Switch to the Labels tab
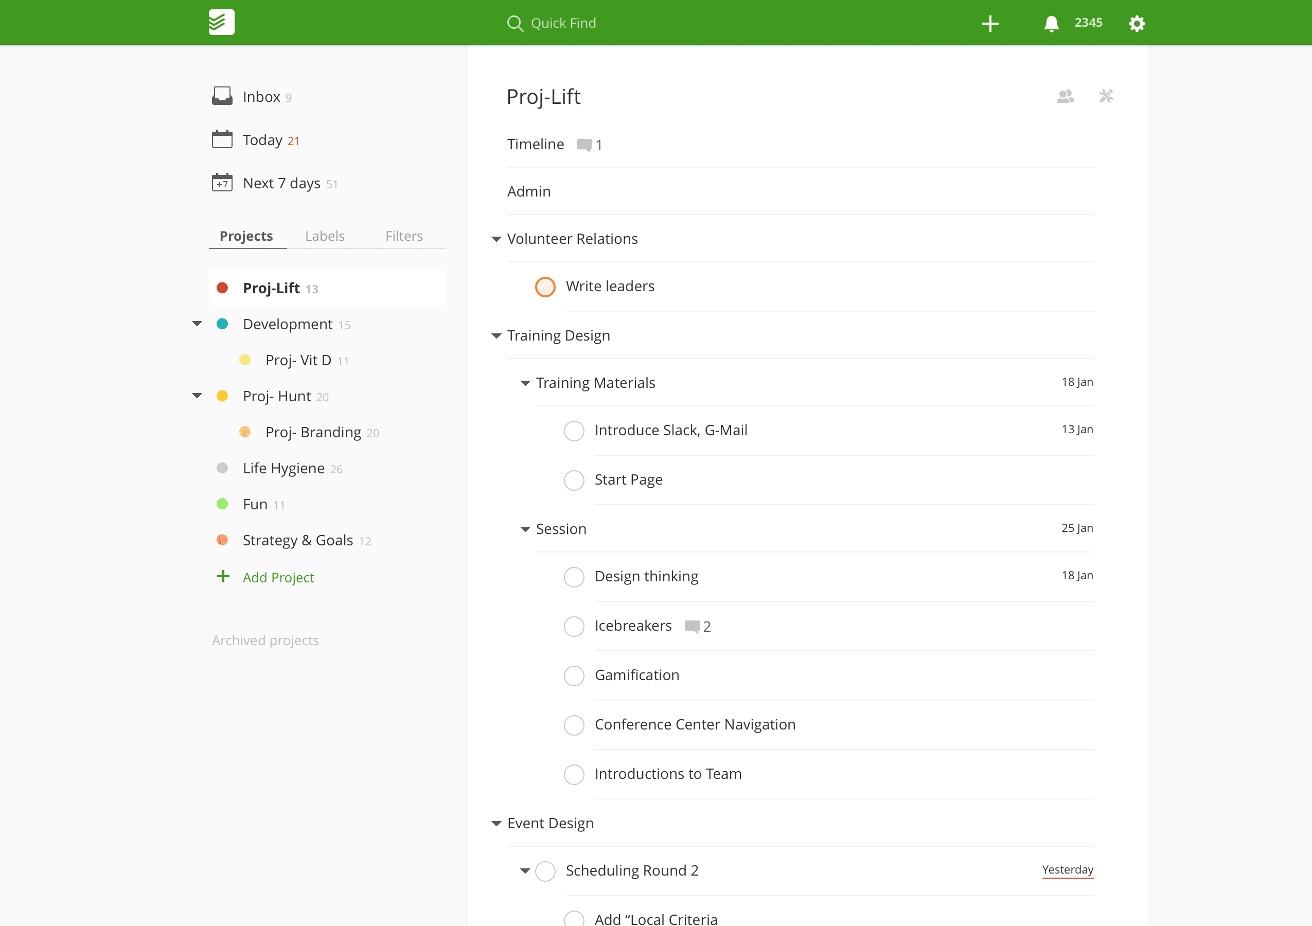1312x926 pixels. click(x=325, y=236)
